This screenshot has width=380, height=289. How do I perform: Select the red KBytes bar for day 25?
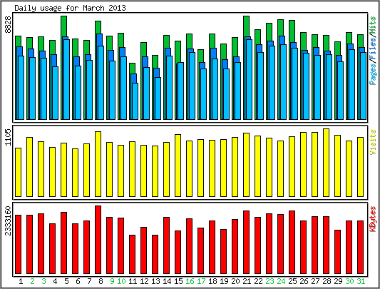(292, 242)
